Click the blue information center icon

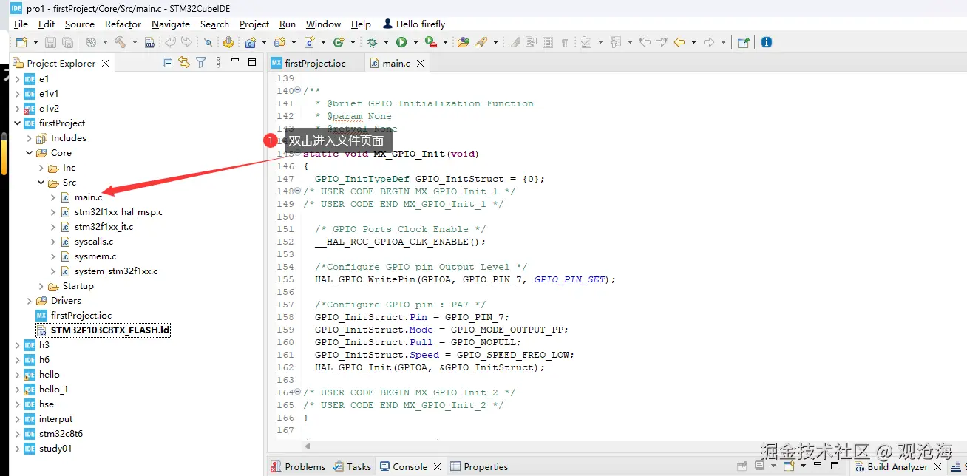pyautogui.click(x=767, y=43)
